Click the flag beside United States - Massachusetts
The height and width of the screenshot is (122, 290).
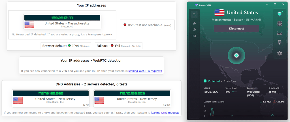29,25
